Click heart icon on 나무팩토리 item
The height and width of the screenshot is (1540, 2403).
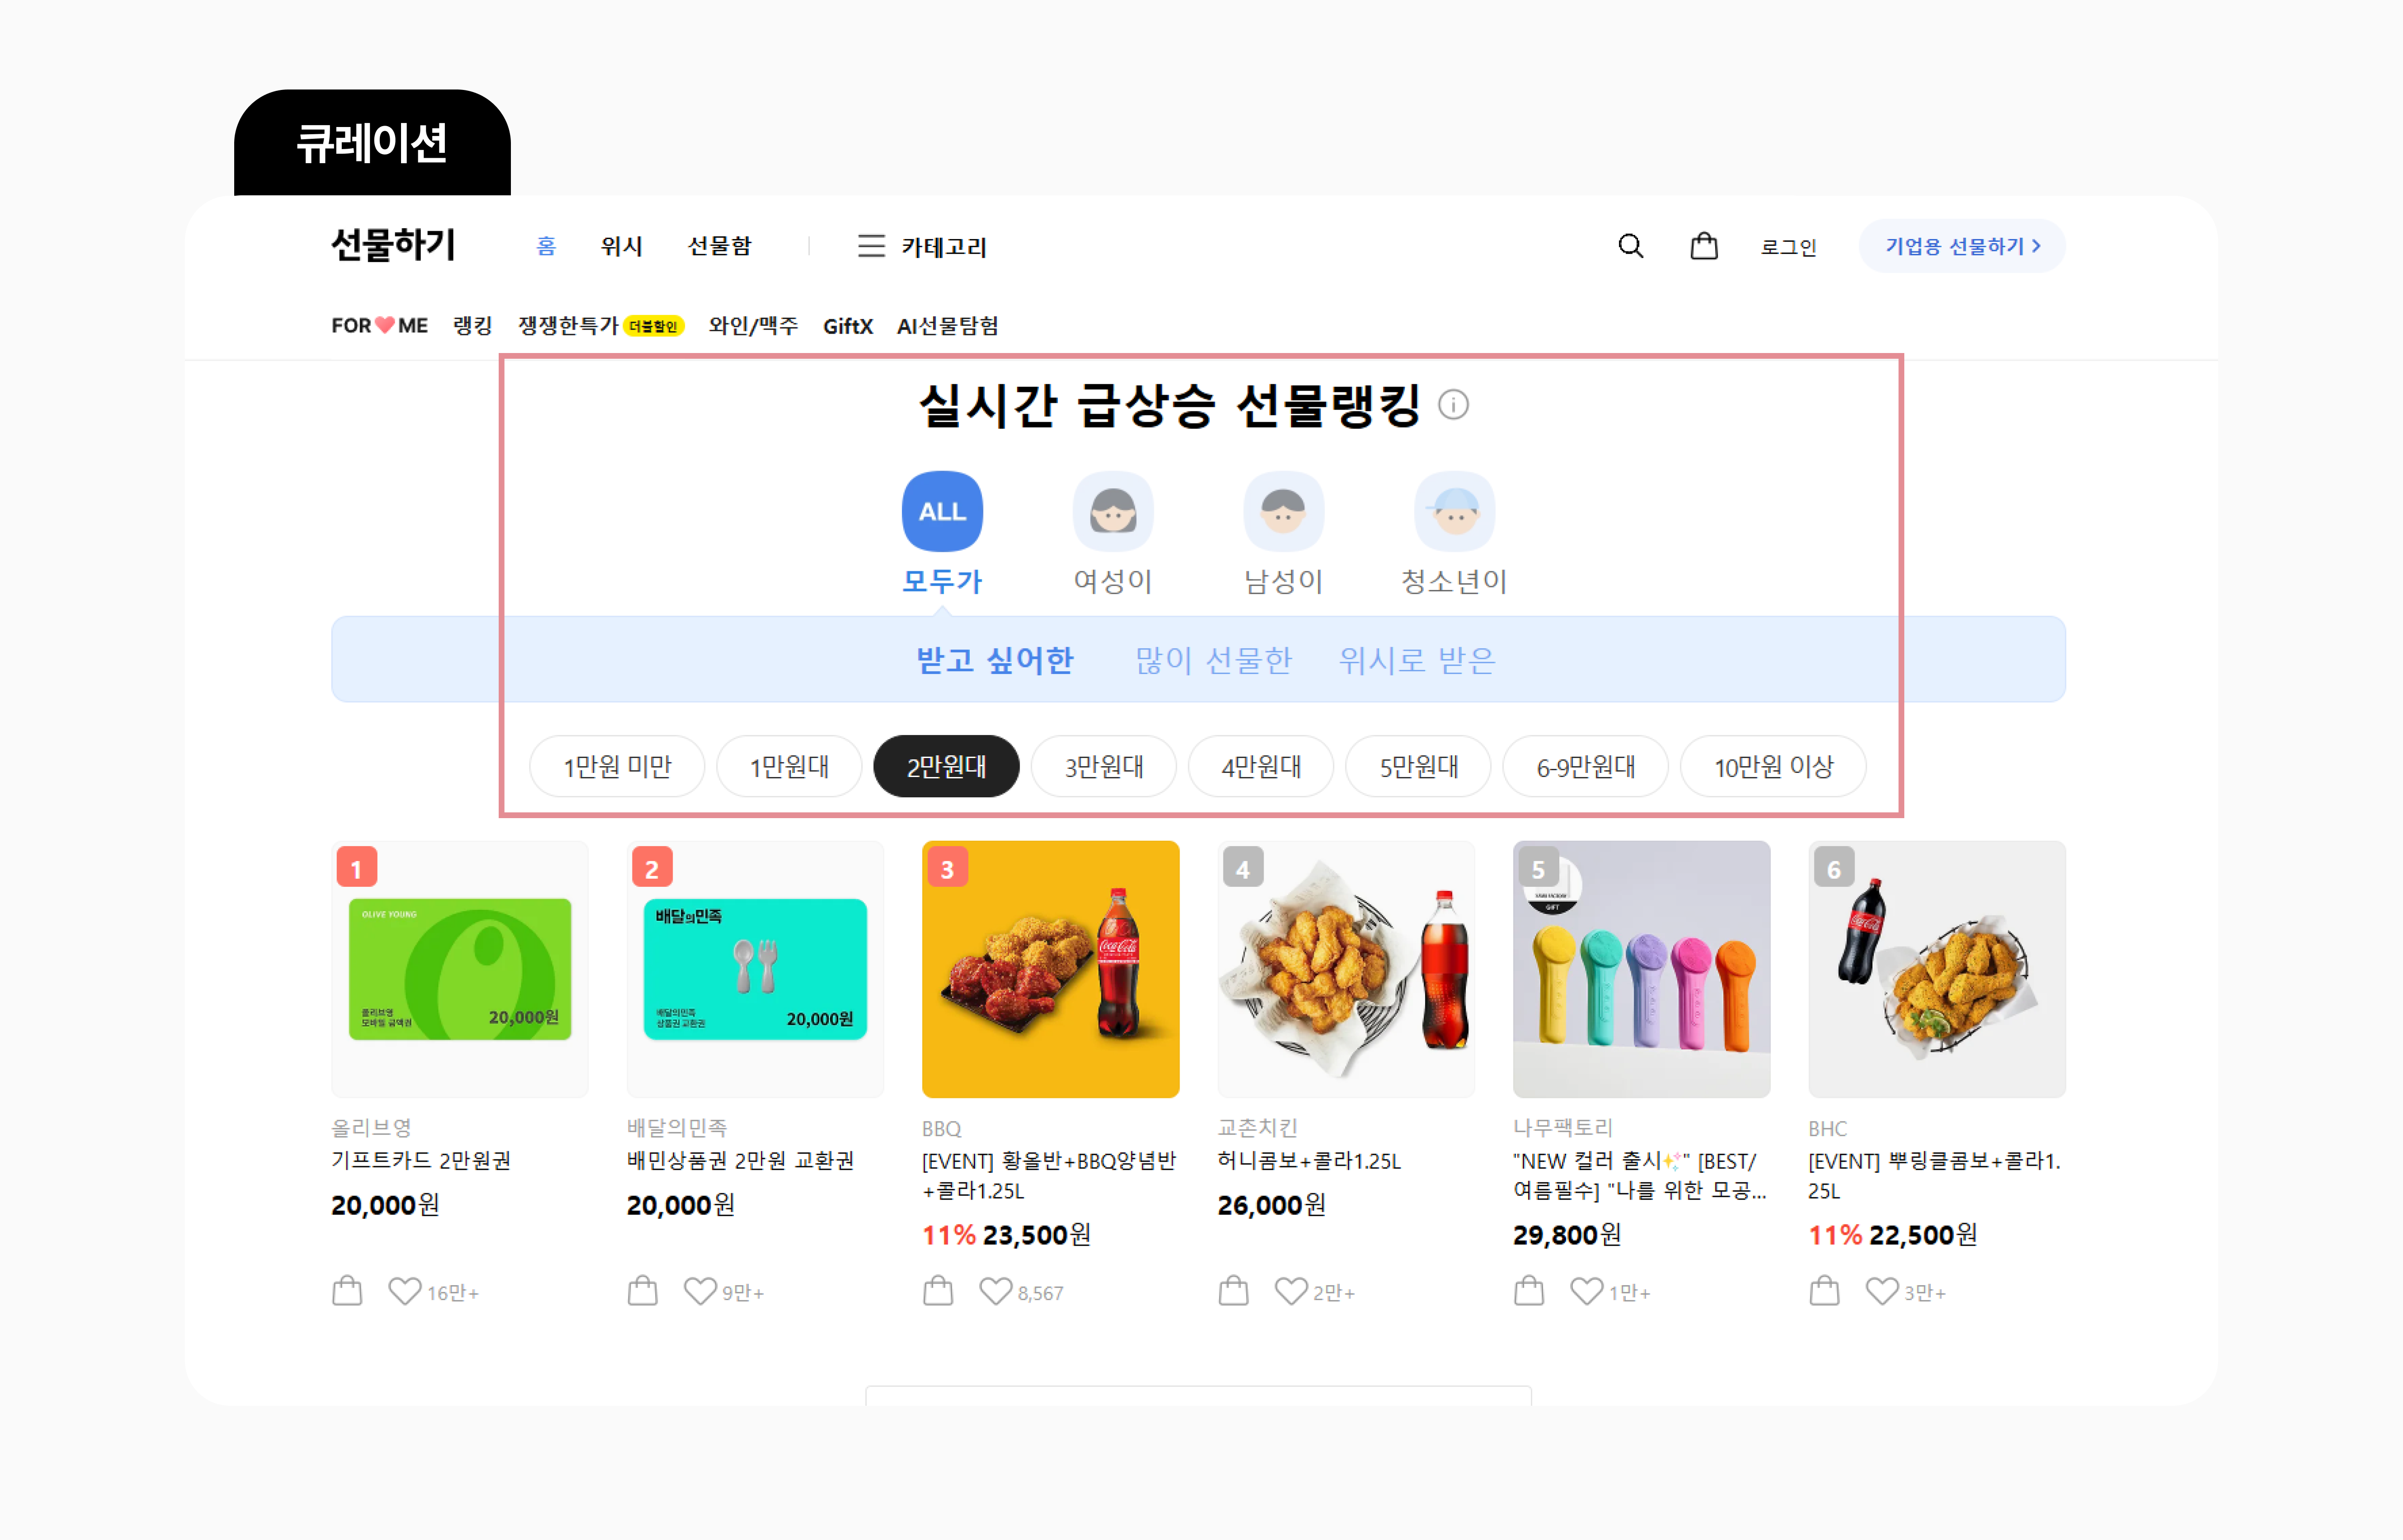coord(1587,1291)
